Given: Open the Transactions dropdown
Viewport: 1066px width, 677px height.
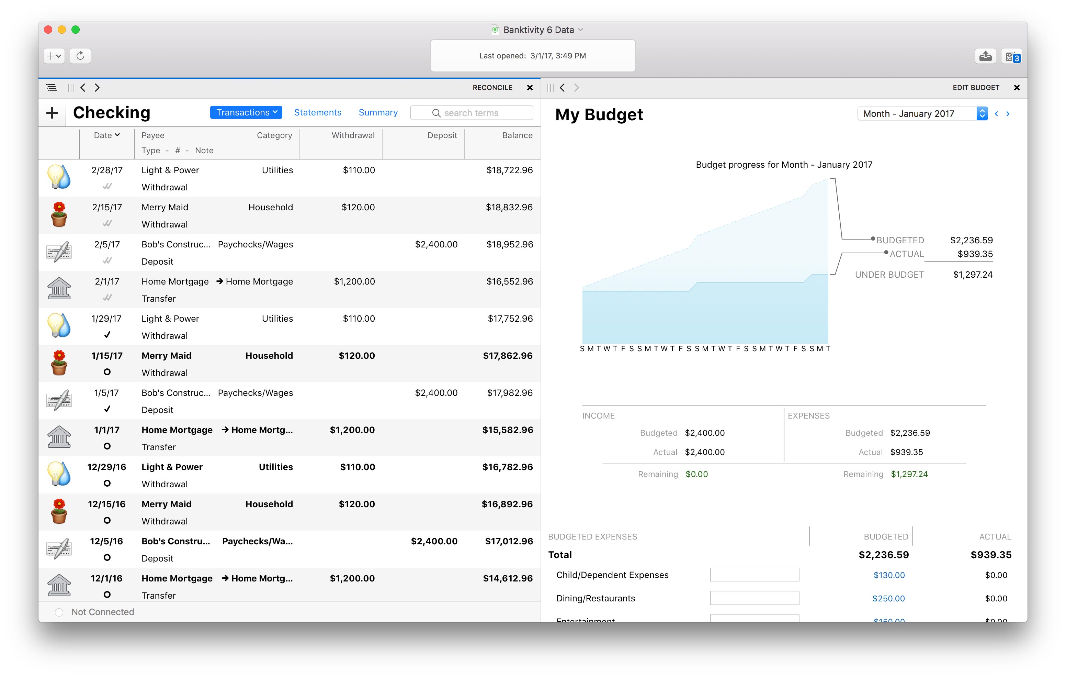Looking at the screenshot, I should click(x=246, y=112).
